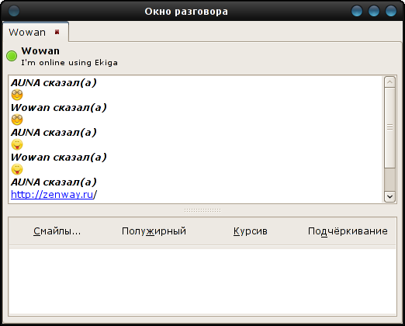The height and width of the screenshot is (326, 405).
Task: Maximize the Окно разговора window
Action: coord(374,11)
